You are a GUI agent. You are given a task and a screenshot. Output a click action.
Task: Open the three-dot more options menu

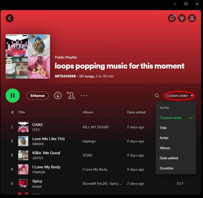pyautogui.click(x=84, y=95)
